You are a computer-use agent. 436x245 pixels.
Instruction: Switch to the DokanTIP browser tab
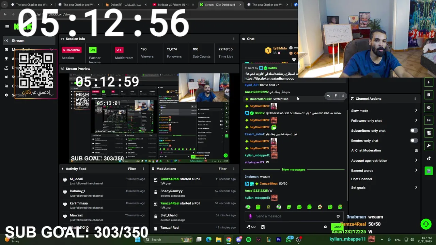pos(126,5)
